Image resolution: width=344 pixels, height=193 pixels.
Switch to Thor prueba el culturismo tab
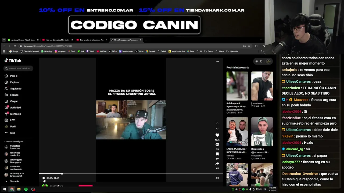(x=91, y=40)
